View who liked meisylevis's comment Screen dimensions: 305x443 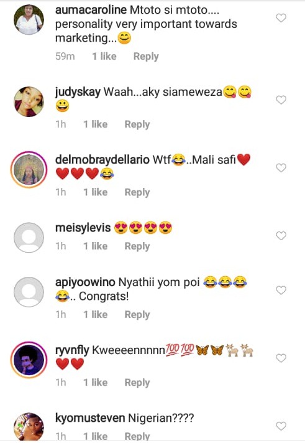tap(96, 246)
